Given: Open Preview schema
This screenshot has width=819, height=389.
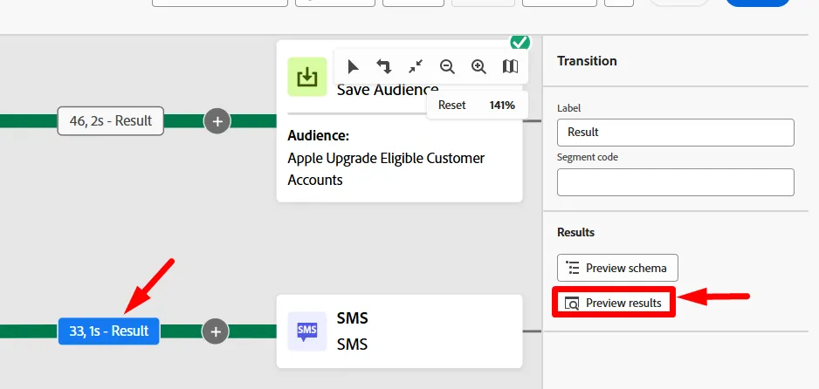Looking at the screenshot, I should point(617,268).
